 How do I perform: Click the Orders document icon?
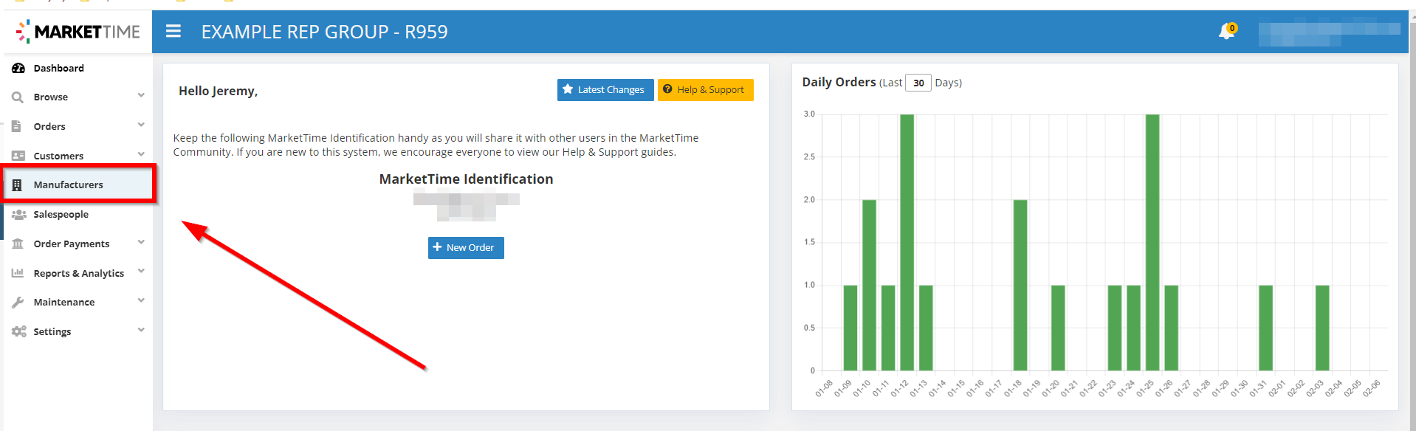tap(17, 126)
